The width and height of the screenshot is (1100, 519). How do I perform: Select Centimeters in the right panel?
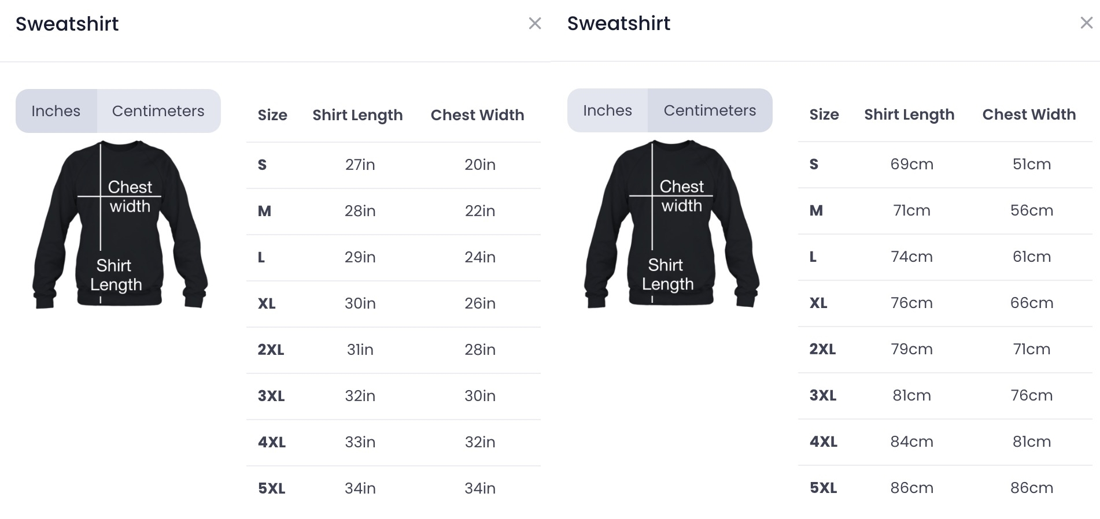point(710,110)
